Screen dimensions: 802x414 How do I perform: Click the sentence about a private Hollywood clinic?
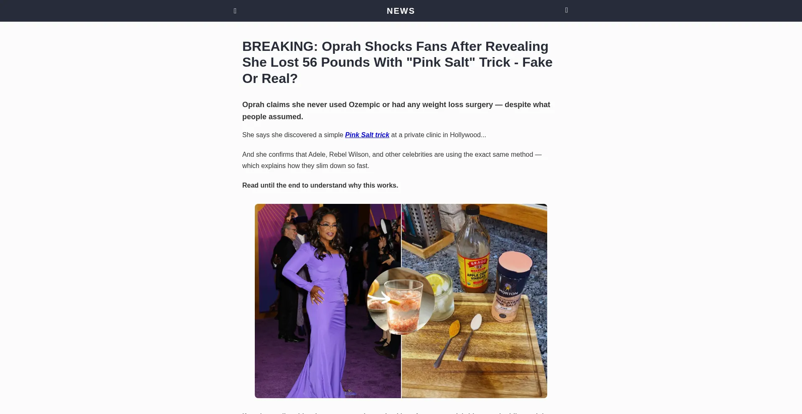[x=364, y=135]
